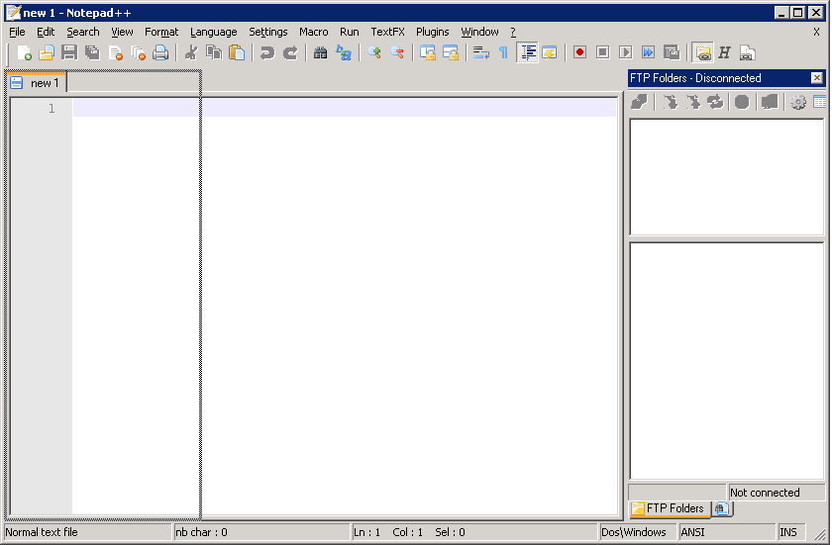
Task: Expand the TextFX menu
Action: pos(387,32)
